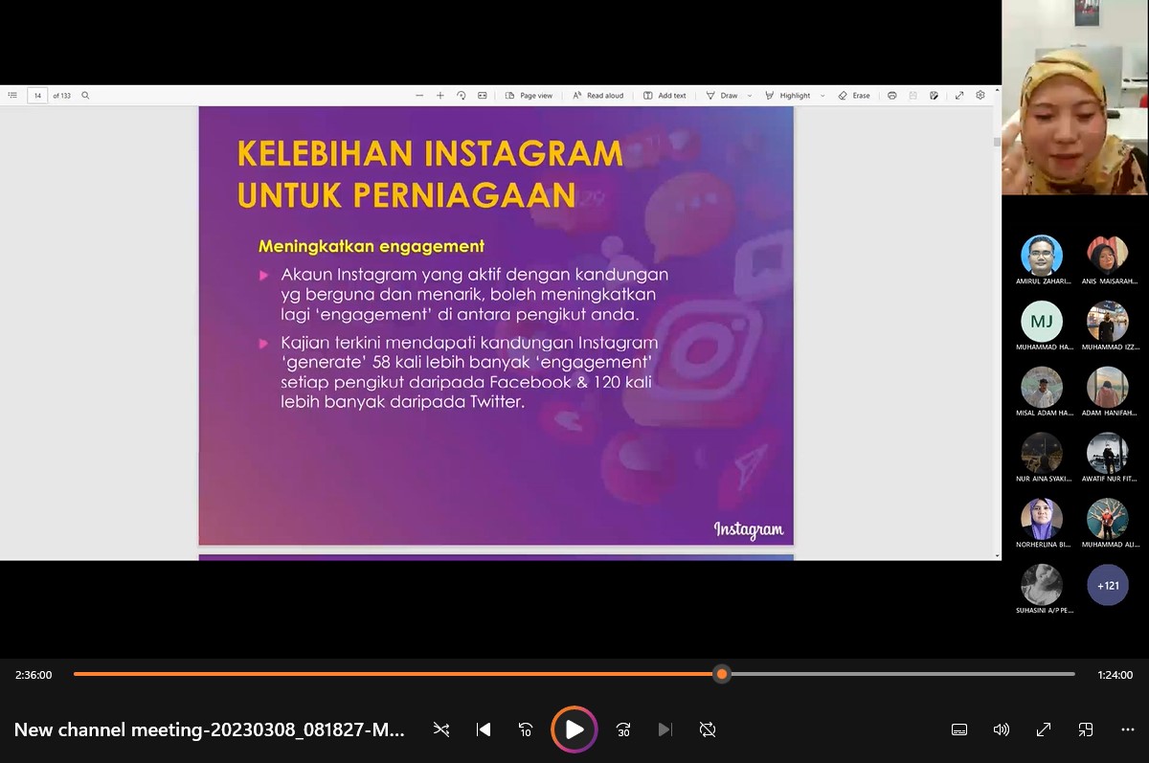Click the fit to width icon
Viewport: 1149px width, 763px height.
coord(483,96)
